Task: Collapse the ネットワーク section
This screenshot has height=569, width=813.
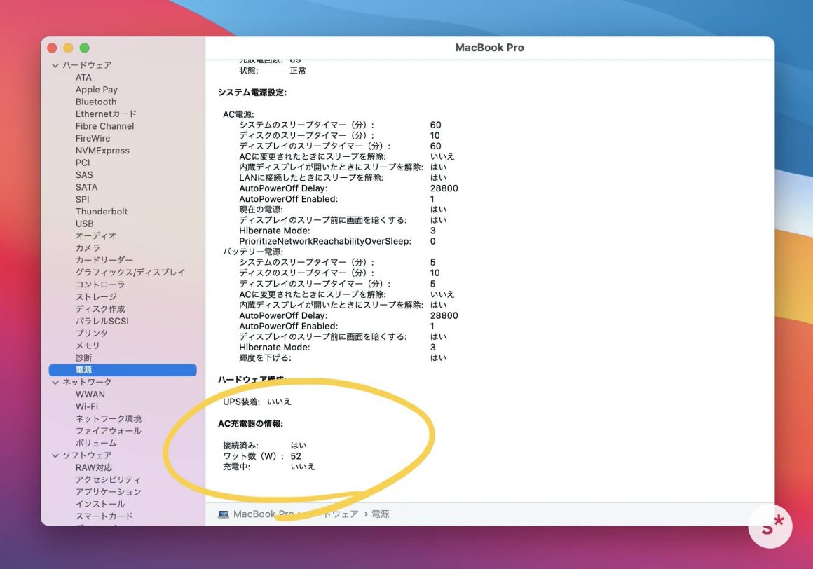Action: [x=55, y=382]
